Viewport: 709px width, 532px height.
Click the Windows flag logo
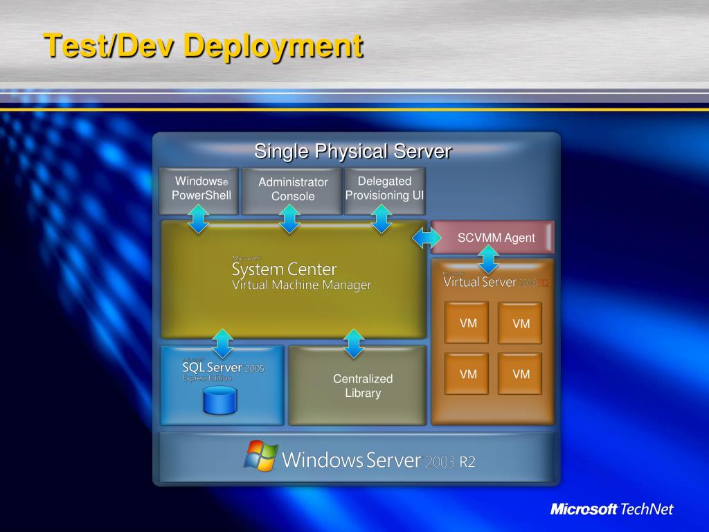coord(261,456)
